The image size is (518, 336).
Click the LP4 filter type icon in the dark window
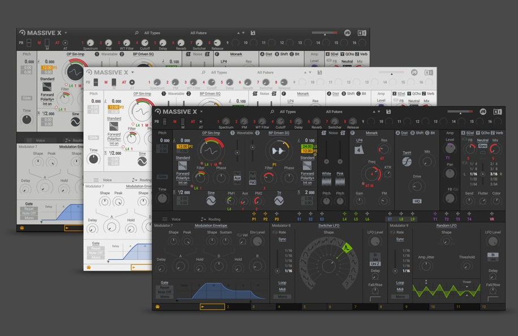tap(359, 150)
